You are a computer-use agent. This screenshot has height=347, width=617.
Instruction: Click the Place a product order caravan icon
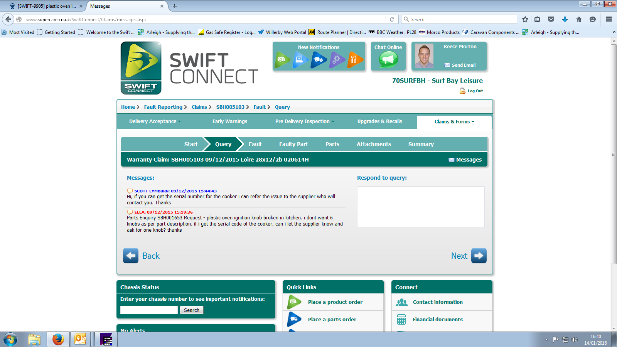294,302
